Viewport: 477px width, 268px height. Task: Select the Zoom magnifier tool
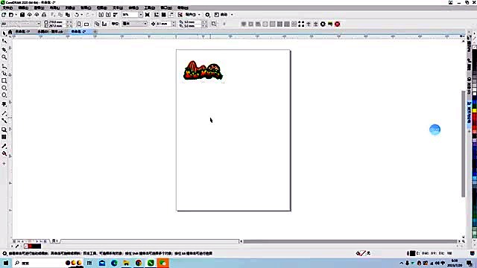[4, 57]
